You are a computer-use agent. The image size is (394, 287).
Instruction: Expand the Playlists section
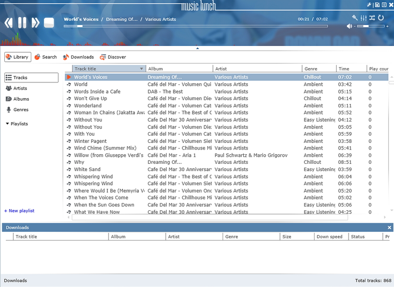coord(8,124)
